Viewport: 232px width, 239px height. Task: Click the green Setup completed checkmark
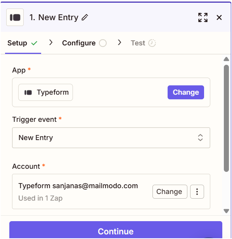point(34,43)
